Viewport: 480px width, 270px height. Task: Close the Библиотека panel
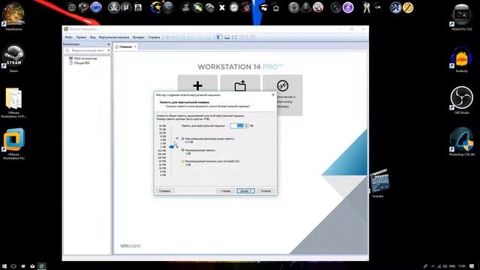pos(109,44)
